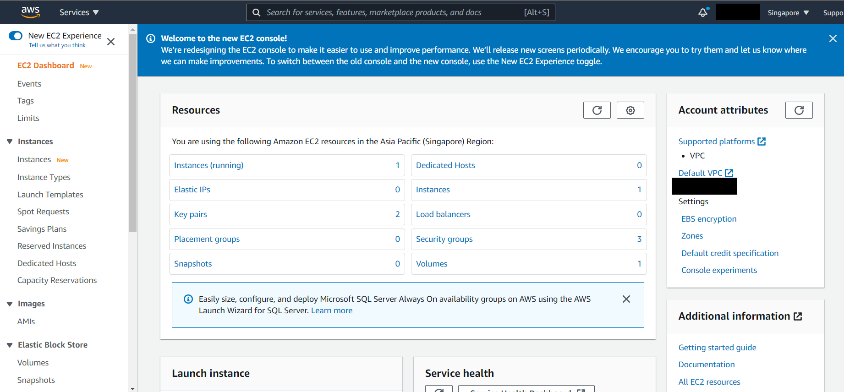The width and height of the screenshot is (844, 392).
Task: Collapse the Instances sidebar section
Action: [10, 142]
